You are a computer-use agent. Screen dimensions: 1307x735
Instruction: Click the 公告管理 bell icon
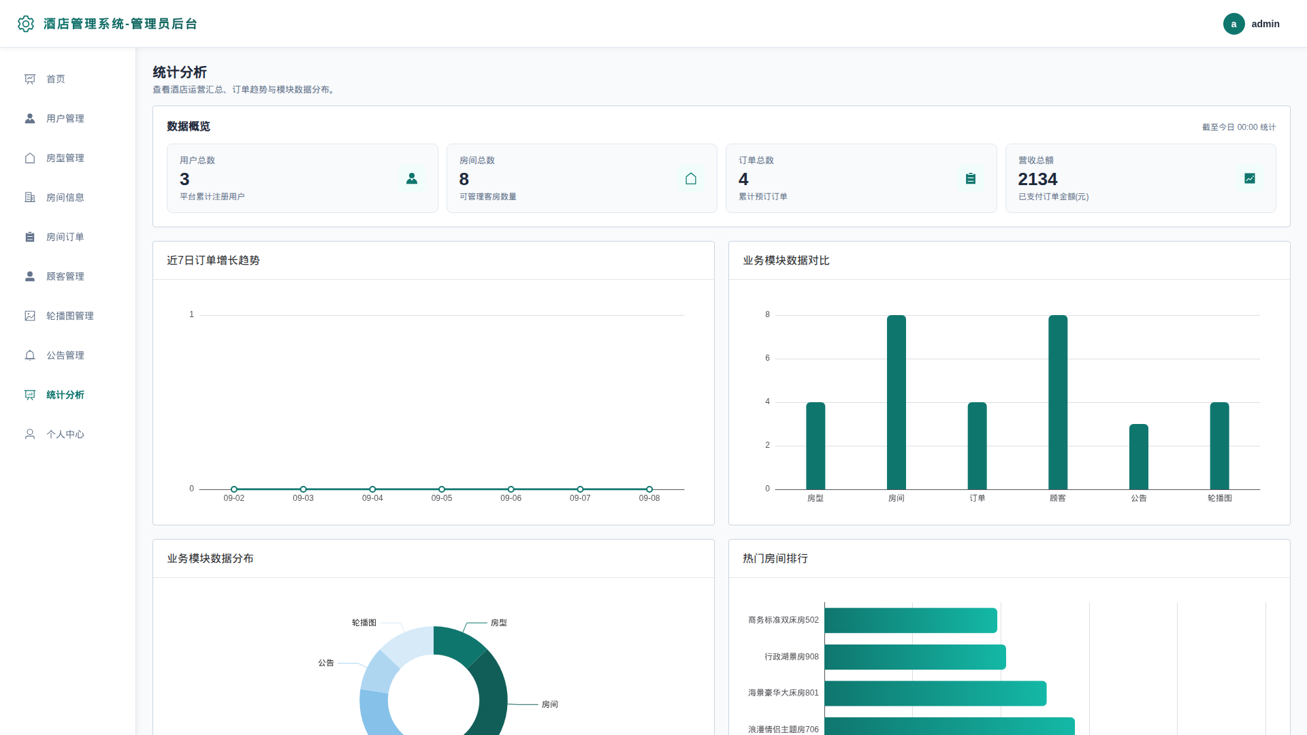pyautogui.click(x=30, y=355)
